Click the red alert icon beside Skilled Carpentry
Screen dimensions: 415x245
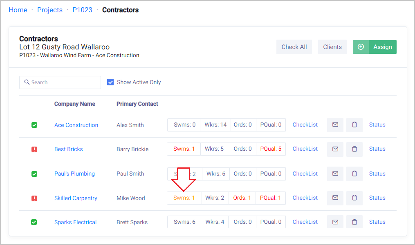click(x=34, y=198)
